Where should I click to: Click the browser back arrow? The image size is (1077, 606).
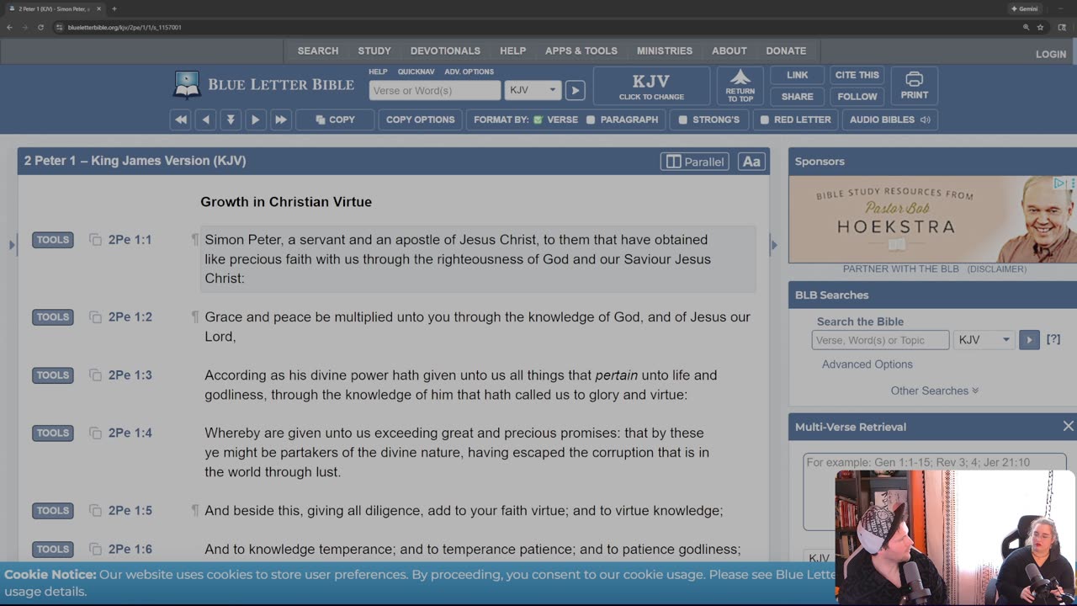tap(9, 27)
